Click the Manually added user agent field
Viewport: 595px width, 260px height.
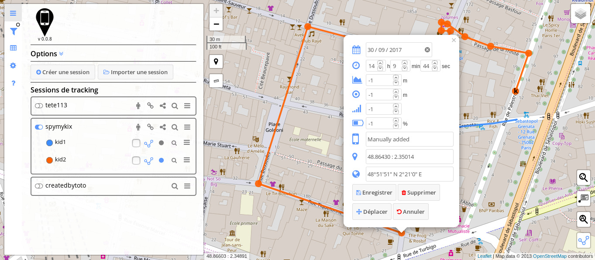click(409, 139)
